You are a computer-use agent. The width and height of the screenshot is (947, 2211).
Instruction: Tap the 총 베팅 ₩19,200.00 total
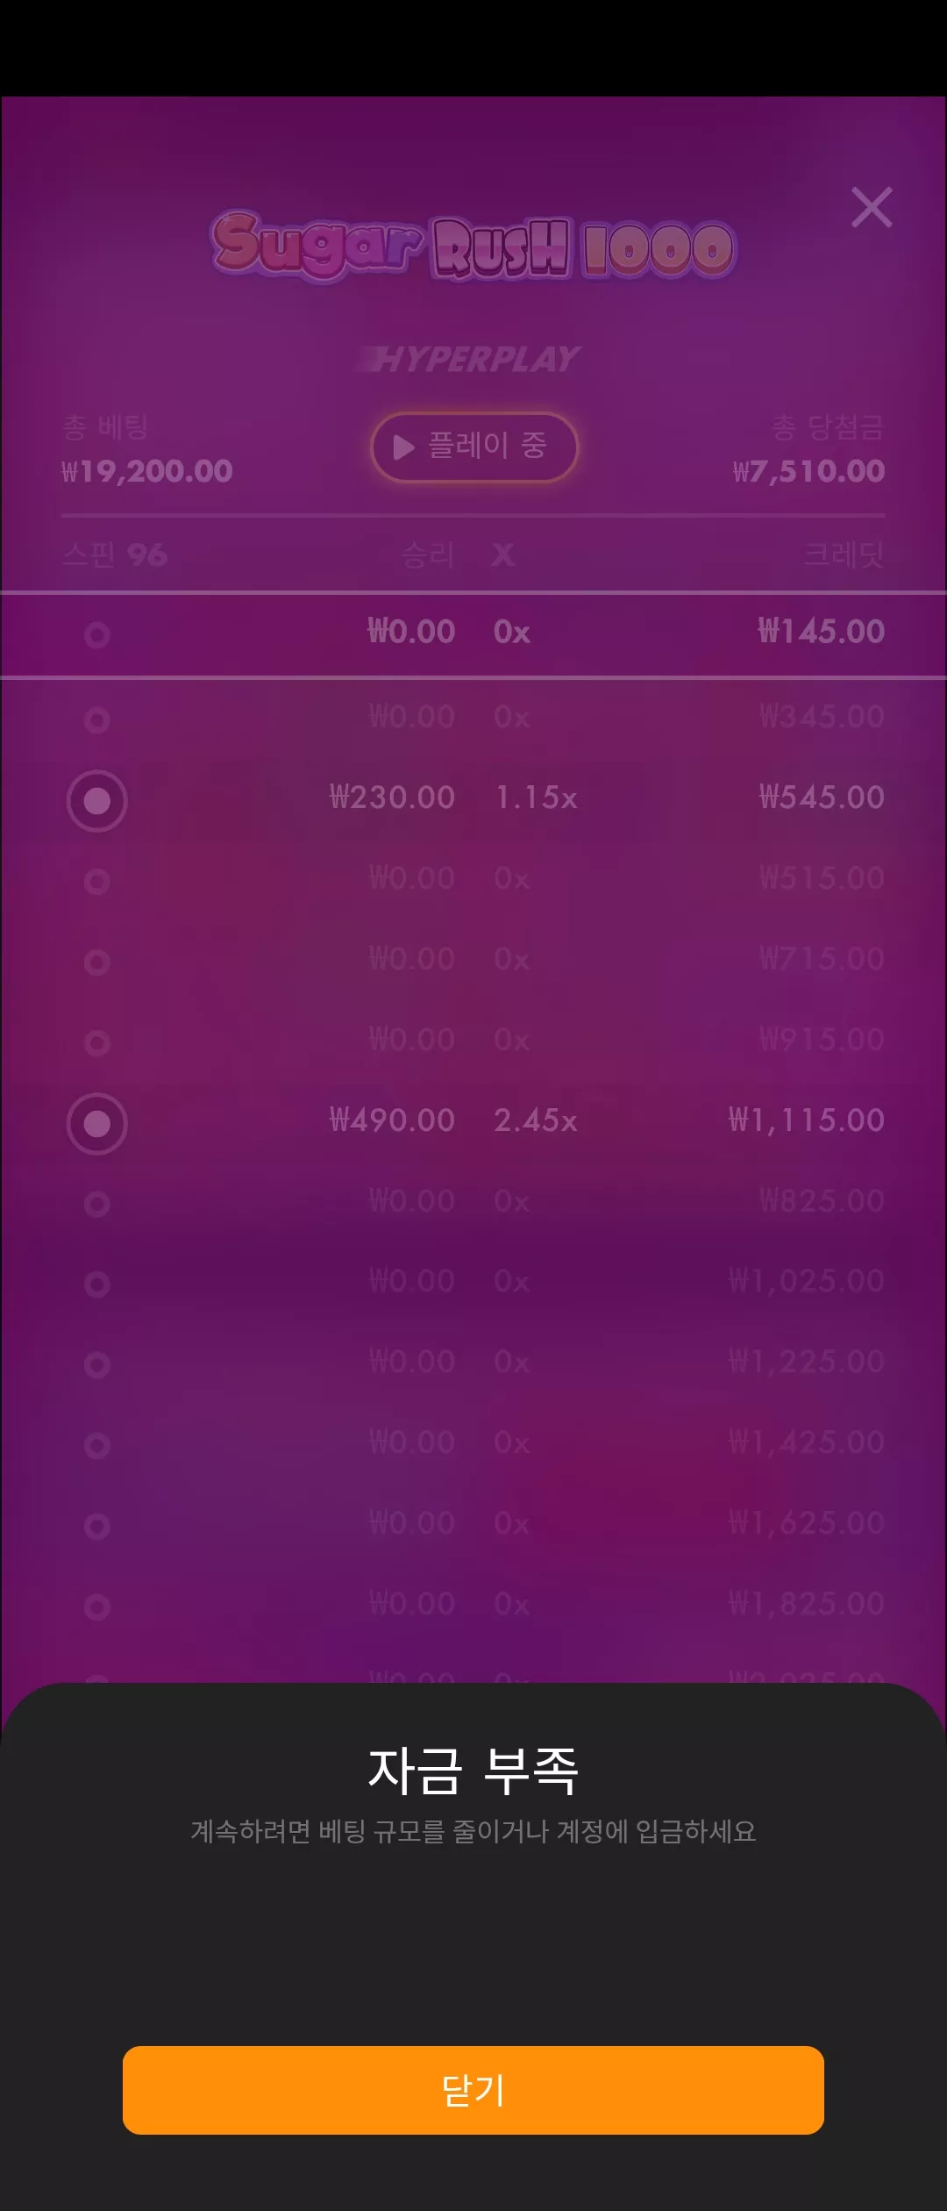[x=147, y=449]
